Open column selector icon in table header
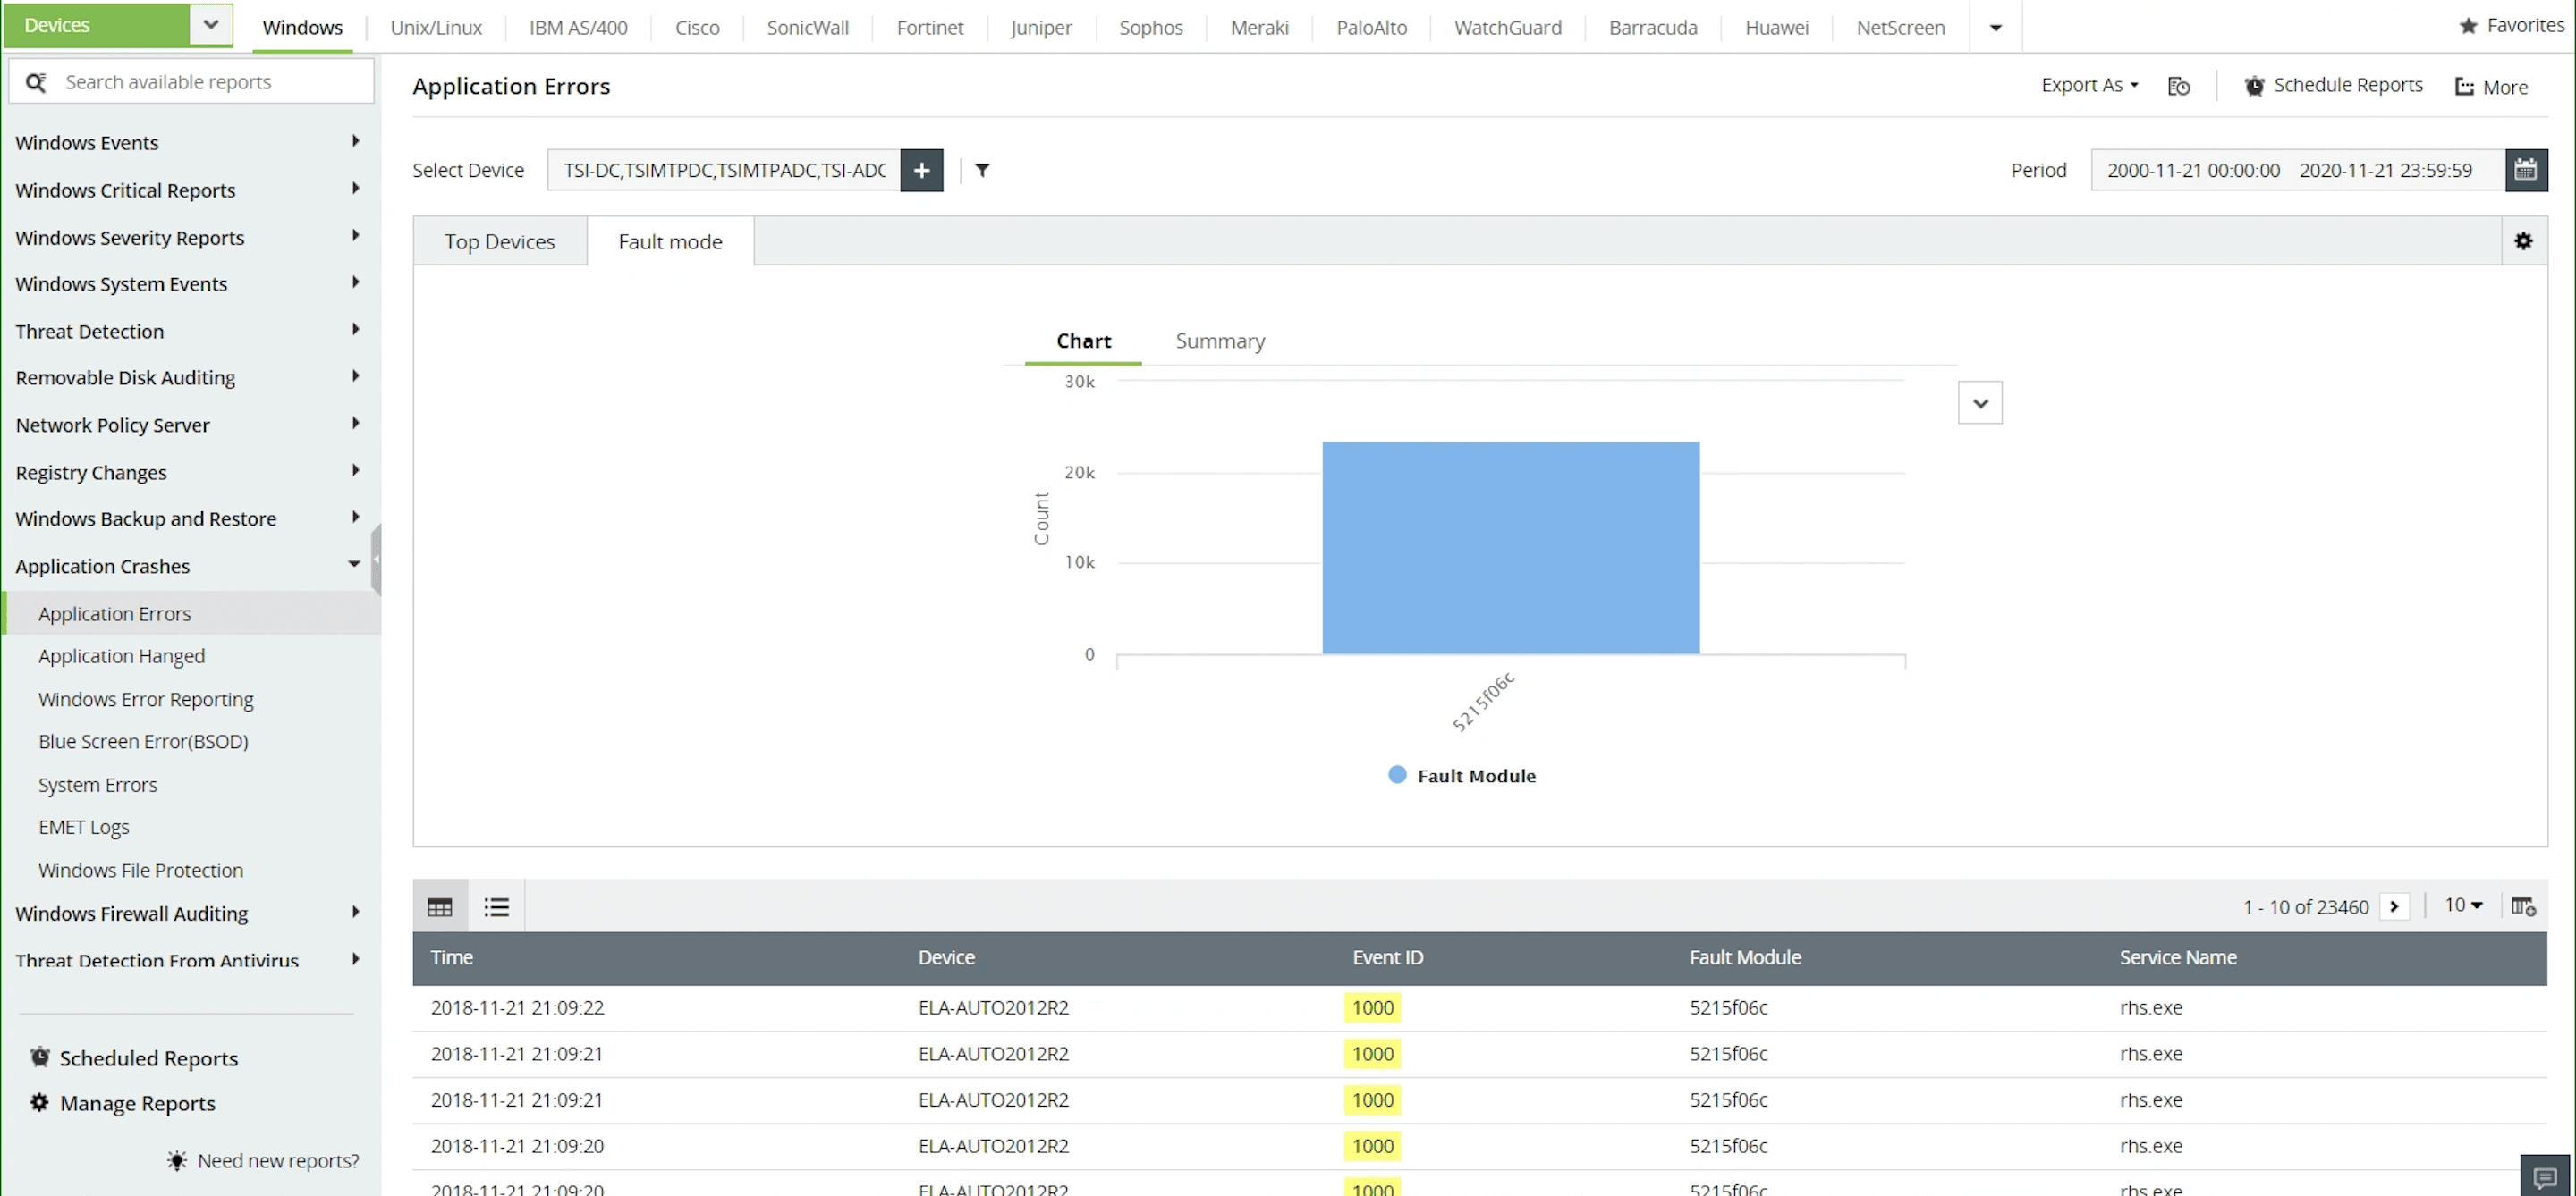The height and width of the screenshot is (1196, 2576). point(2523,906)
